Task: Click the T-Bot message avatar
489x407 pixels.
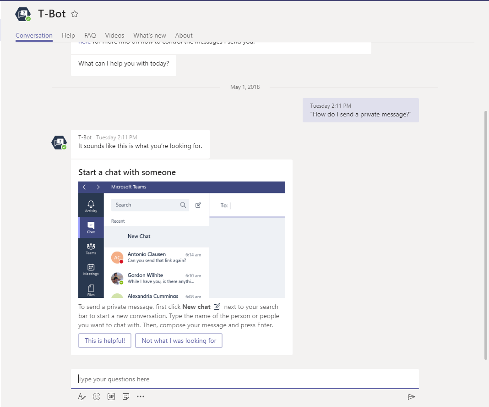Action: 59,143
